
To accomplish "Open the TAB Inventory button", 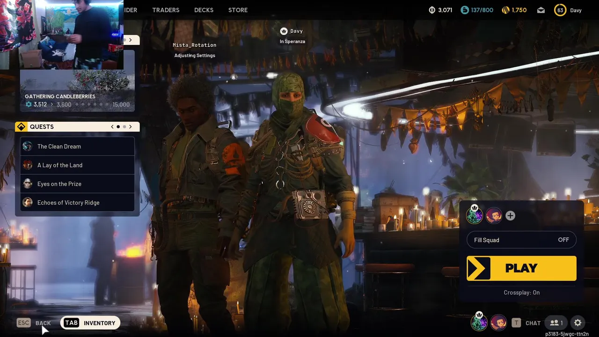I will (x=90, y=323).
